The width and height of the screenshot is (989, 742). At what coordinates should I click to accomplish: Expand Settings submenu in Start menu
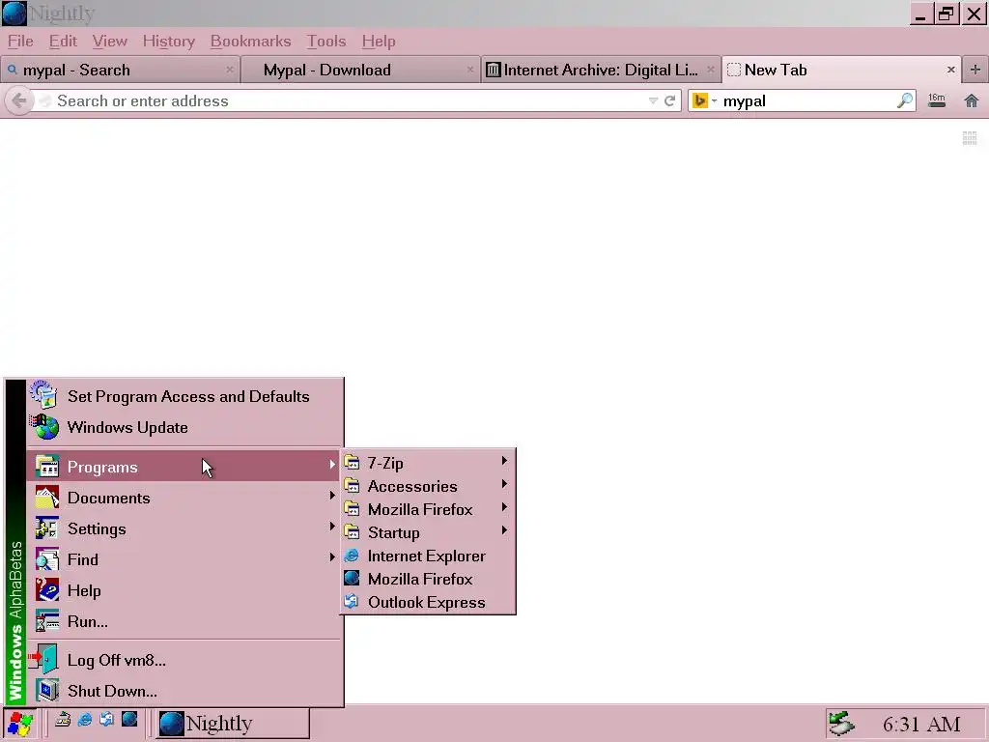point(184,528)
